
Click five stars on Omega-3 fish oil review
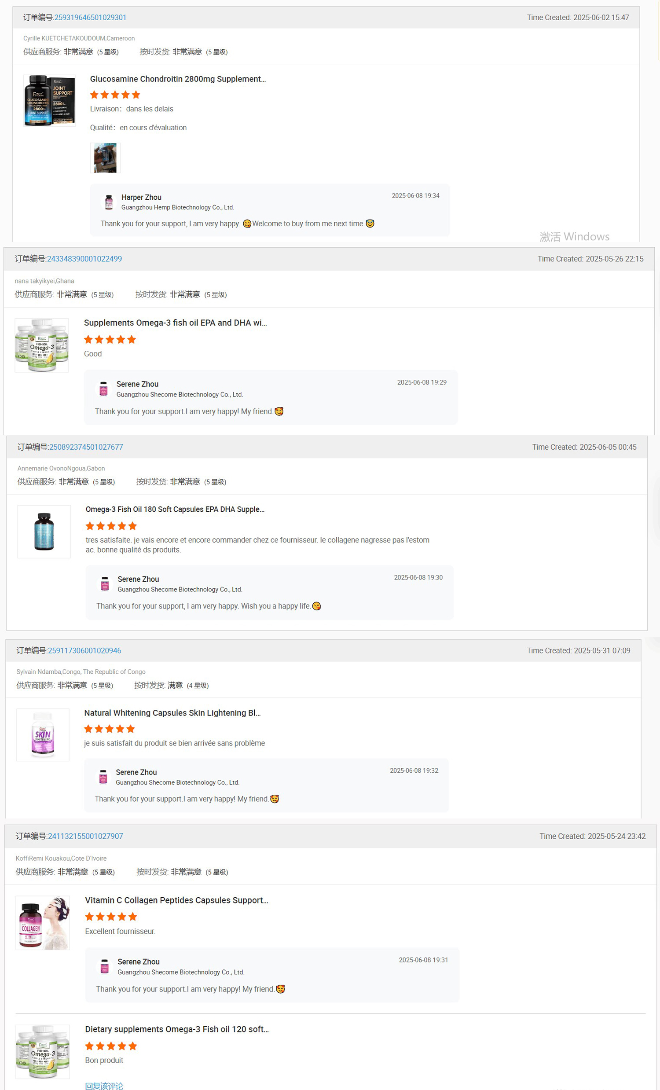coord(109,339)
